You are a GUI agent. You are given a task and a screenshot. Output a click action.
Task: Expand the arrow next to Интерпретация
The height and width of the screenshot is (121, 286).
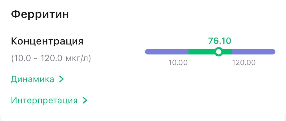pyautogui.click(x=84, y=100)
